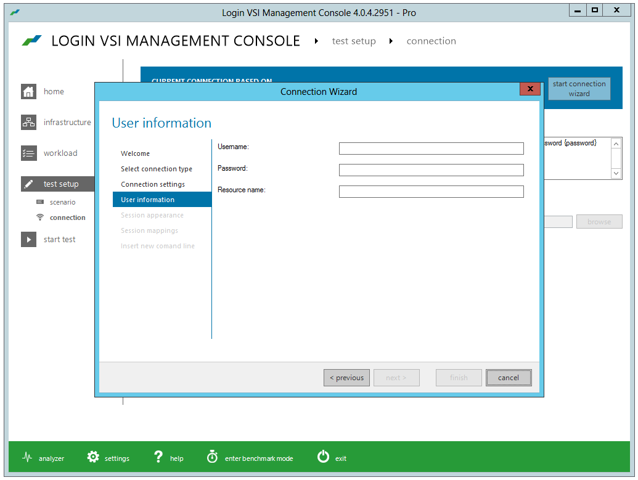638x480 pixels.
Task: Click the User information heading
Action: tap(162, 123)
